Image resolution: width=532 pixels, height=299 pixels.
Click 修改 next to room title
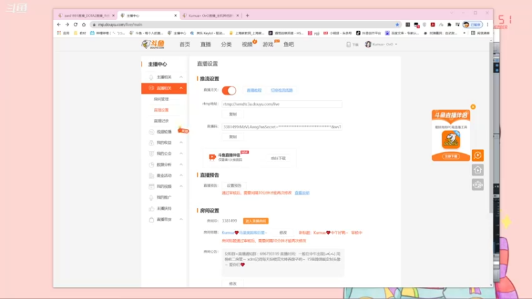[x=283, y=233]
